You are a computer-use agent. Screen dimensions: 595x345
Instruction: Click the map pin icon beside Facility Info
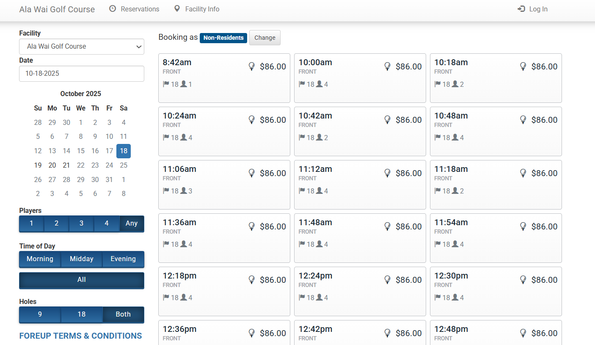point(177,9)
